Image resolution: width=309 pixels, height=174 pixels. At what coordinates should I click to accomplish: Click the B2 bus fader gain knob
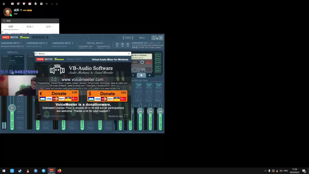pos(160,111)
